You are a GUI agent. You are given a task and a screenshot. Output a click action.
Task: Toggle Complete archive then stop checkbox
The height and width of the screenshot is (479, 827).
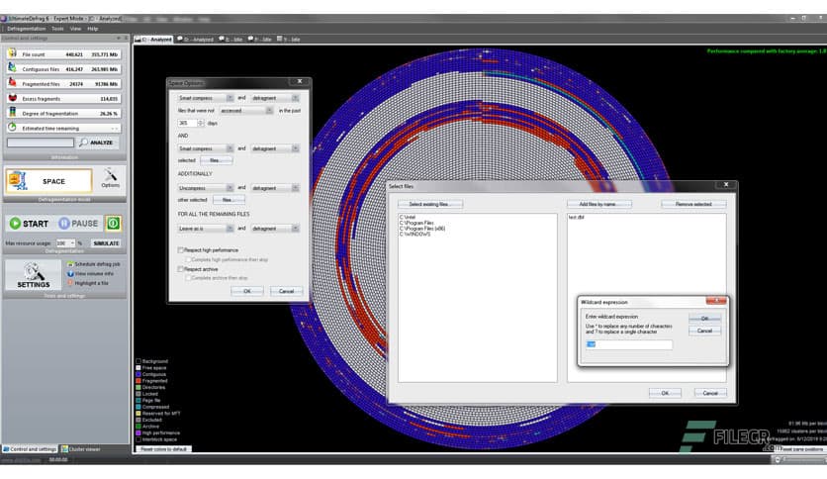[188, 278]
